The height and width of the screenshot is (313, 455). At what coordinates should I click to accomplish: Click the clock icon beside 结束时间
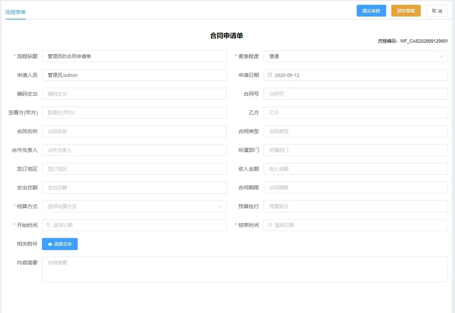(269, 225)
